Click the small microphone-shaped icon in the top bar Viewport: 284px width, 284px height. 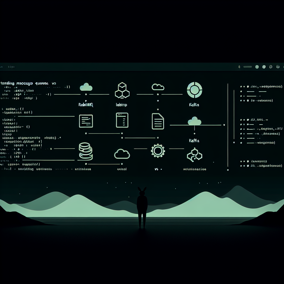[239, 67]
